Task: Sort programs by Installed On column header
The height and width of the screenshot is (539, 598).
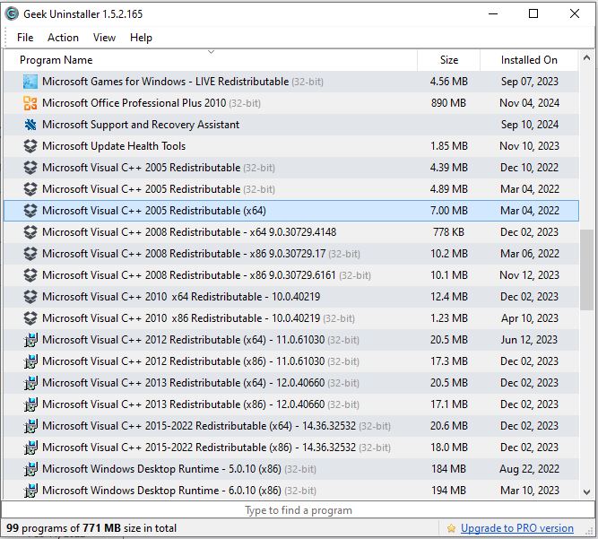Action: coord(528,60)
